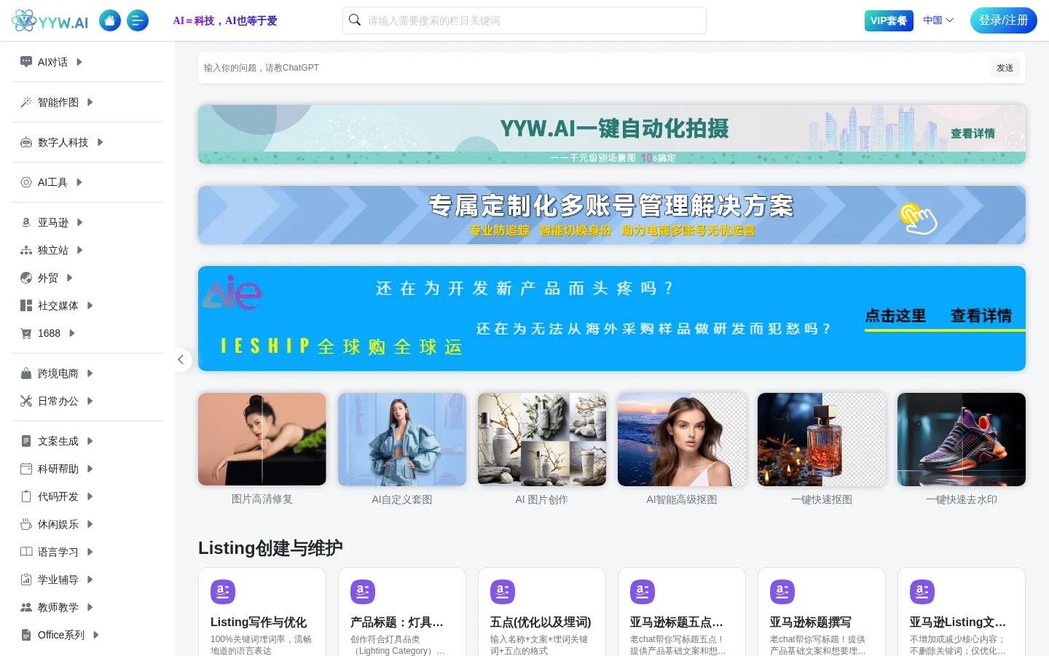
Task: Click the 登录/注册 button
Action: coord(1004,20)
